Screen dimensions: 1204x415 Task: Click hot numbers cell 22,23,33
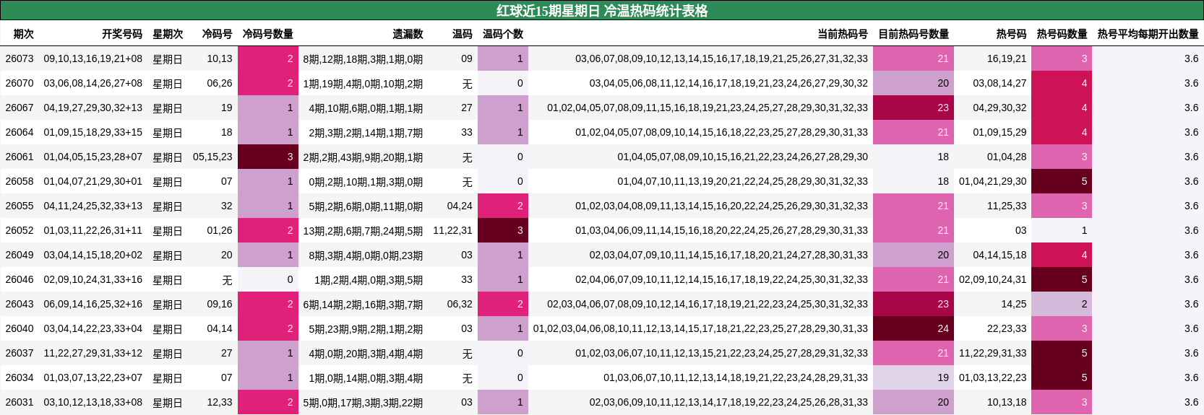(x=1007, y=328)
